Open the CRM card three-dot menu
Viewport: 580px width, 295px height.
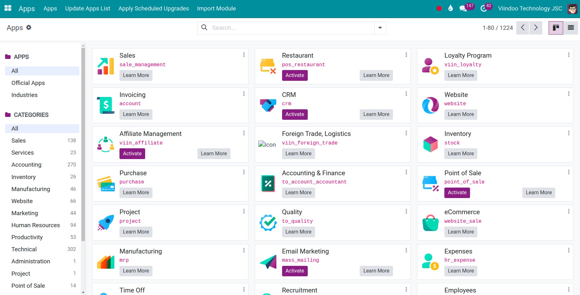[406, 94]
